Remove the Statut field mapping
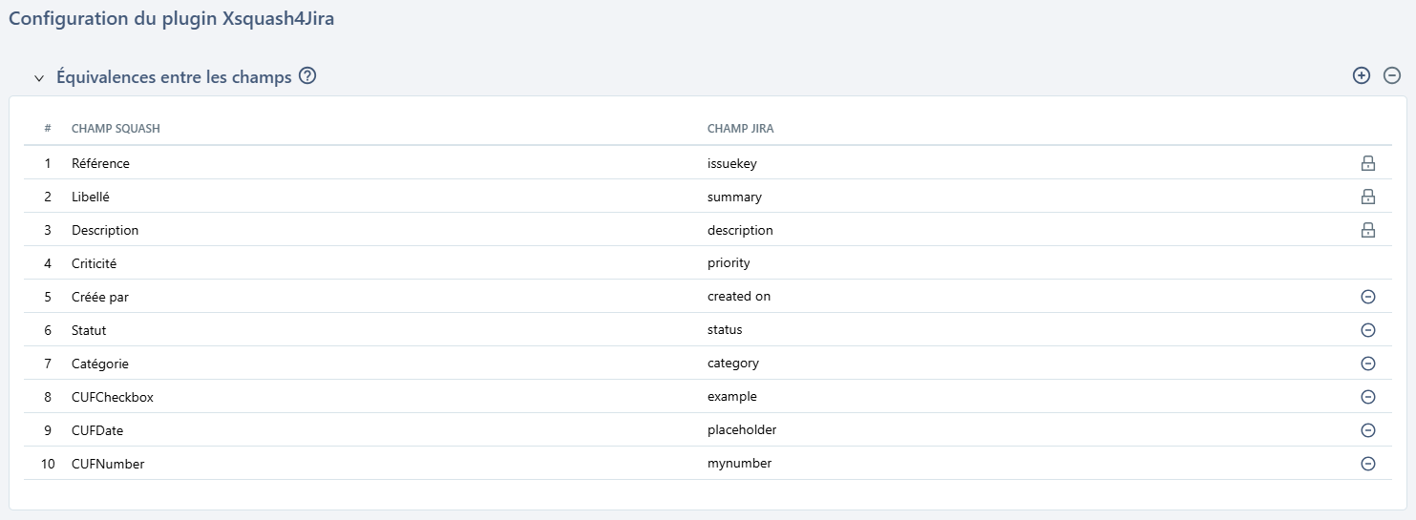Image resolution: width=1416 pixels, height=520 pixels. [x=1367, y=330]
